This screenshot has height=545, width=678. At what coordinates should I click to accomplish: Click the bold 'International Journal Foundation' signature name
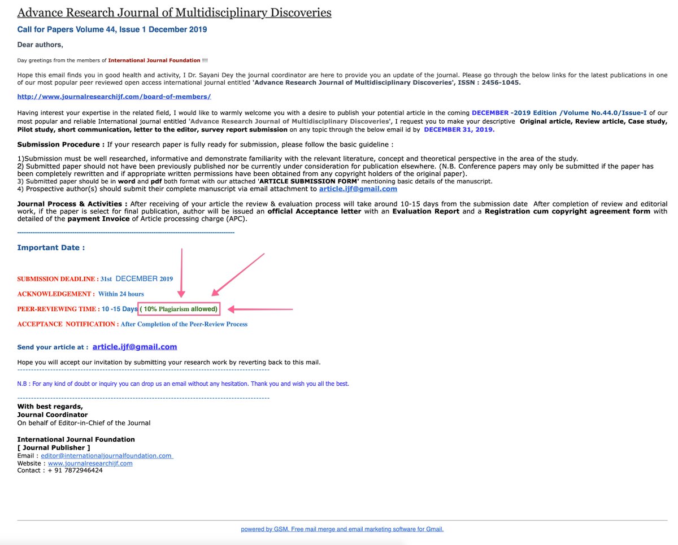76,439
